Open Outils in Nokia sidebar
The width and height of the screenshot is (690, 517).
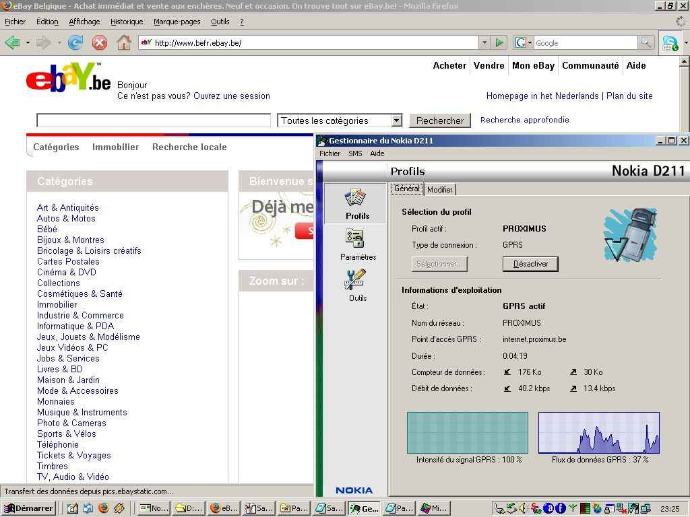(357, 285)
